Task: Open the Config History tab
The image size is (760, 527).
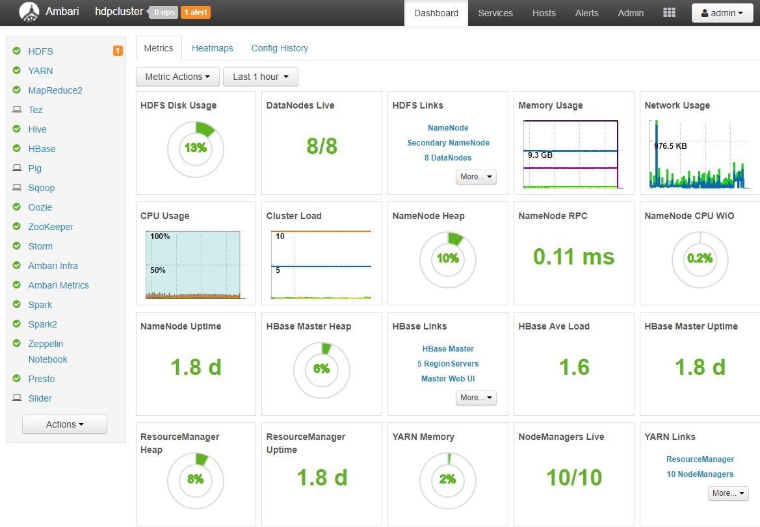Action: (x=280, y=48)
